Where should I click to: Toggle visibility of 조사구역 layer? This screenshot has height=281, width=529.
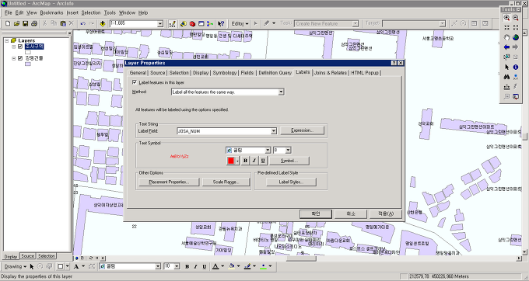[20, 47]
